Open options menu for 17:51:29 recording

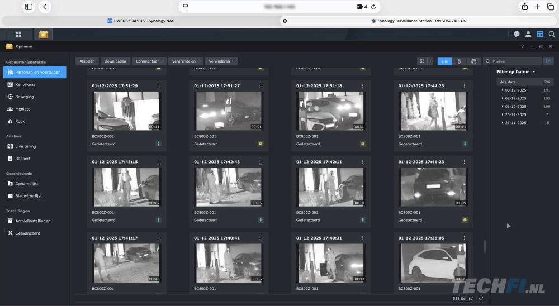(158, 86)
